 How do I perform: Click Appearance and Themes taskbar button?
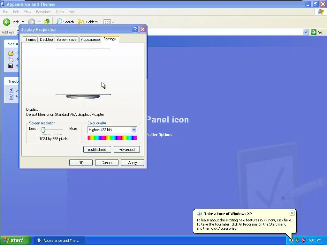click(59, 241)
